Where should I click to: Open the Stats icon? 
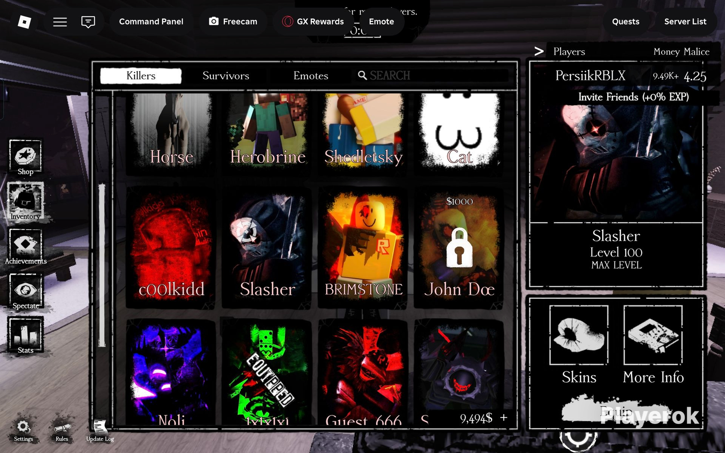pyautogui.click(x=26, y=336)
